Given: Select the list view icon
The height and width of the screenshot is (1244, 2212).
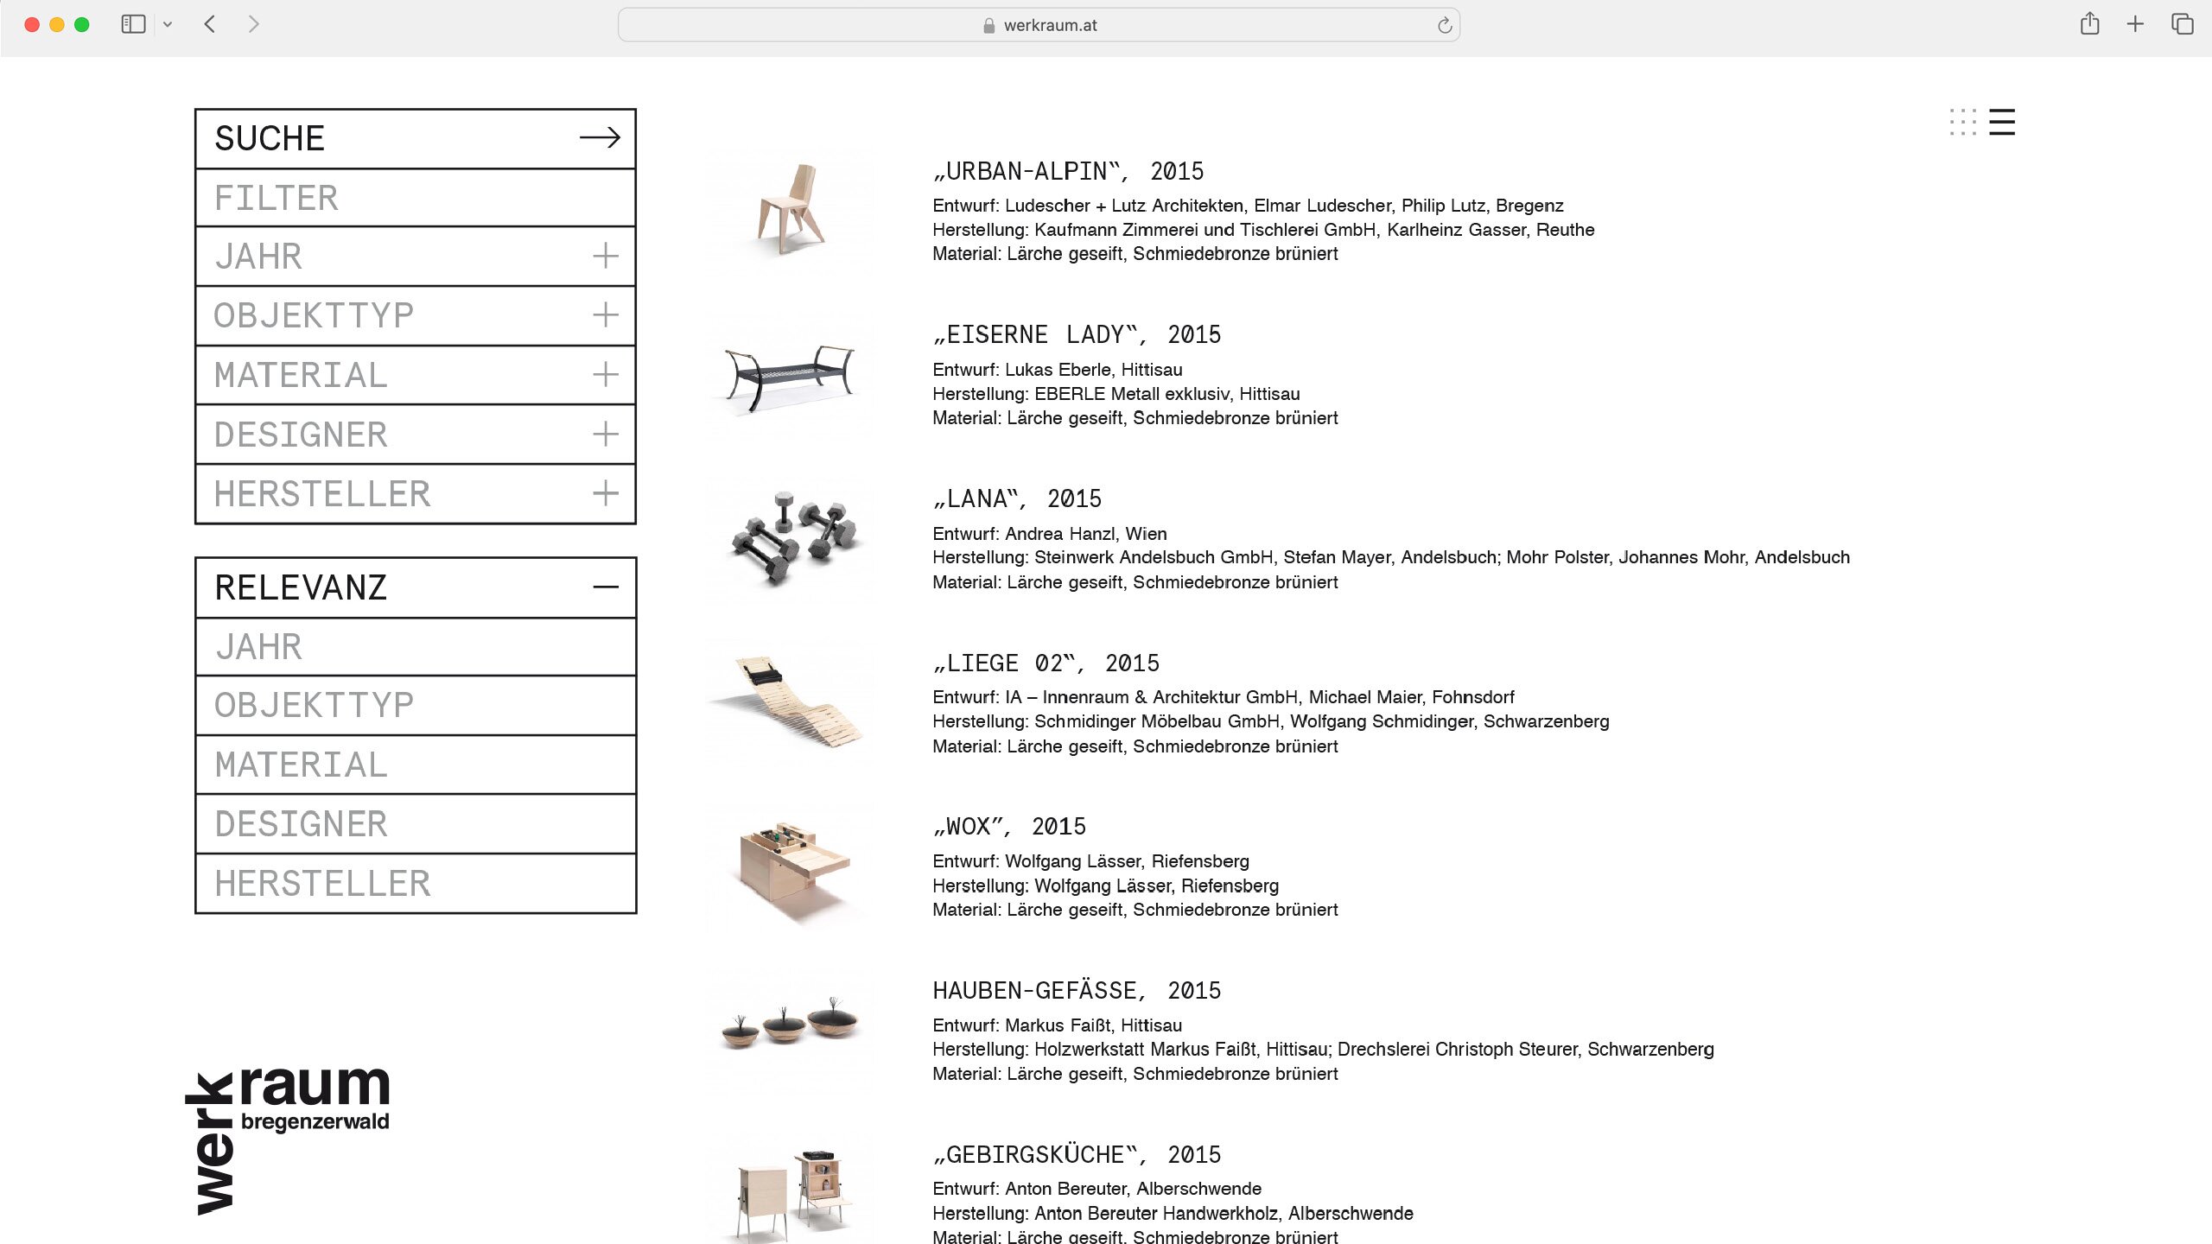Looking at the screenshot, I should [2001, 122].
